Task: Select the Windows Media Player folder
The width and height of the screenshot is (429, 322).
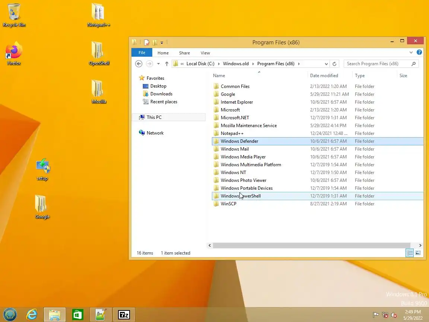Action: pyautogui.click(x=317, y=157)
